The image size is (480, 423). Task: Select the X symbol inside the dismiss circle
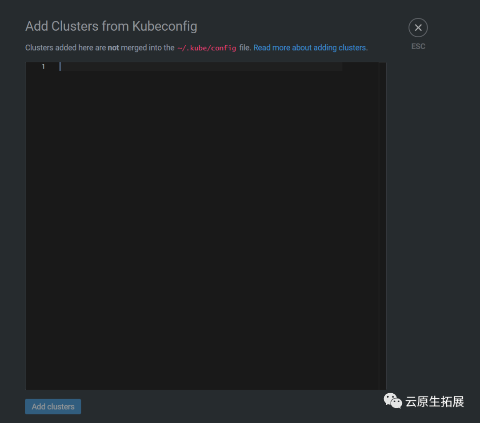click(418, 27)
